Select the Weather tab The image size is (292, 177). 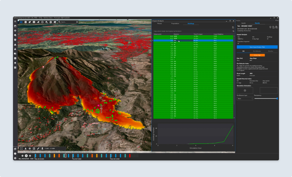click(270, 51)
